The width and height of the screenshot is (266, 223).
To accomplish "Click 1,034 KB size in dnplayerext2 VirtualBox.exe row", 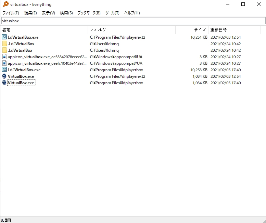I will [200, 76].
